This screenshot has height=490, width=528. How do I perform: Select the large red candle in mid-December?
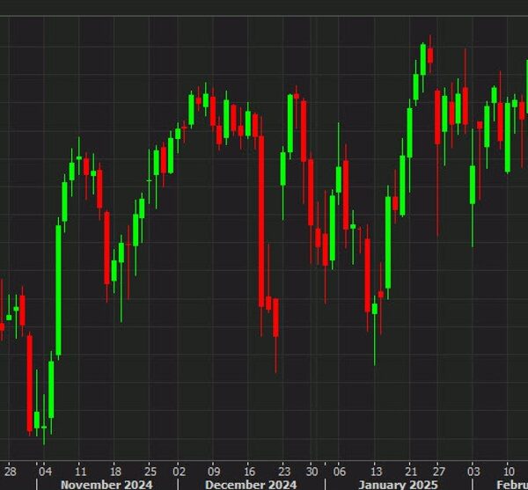(x=261, y=220)
